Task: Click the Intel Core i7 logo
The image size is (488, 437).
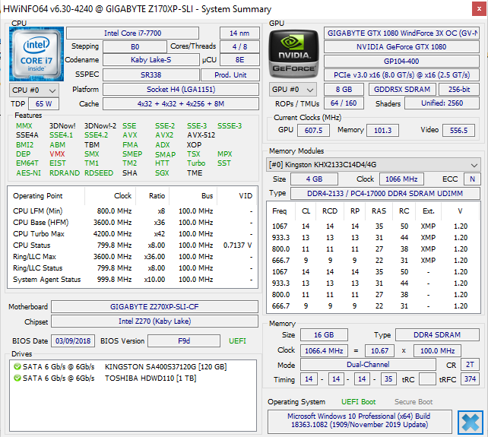Action: click(x=36, y=54)
